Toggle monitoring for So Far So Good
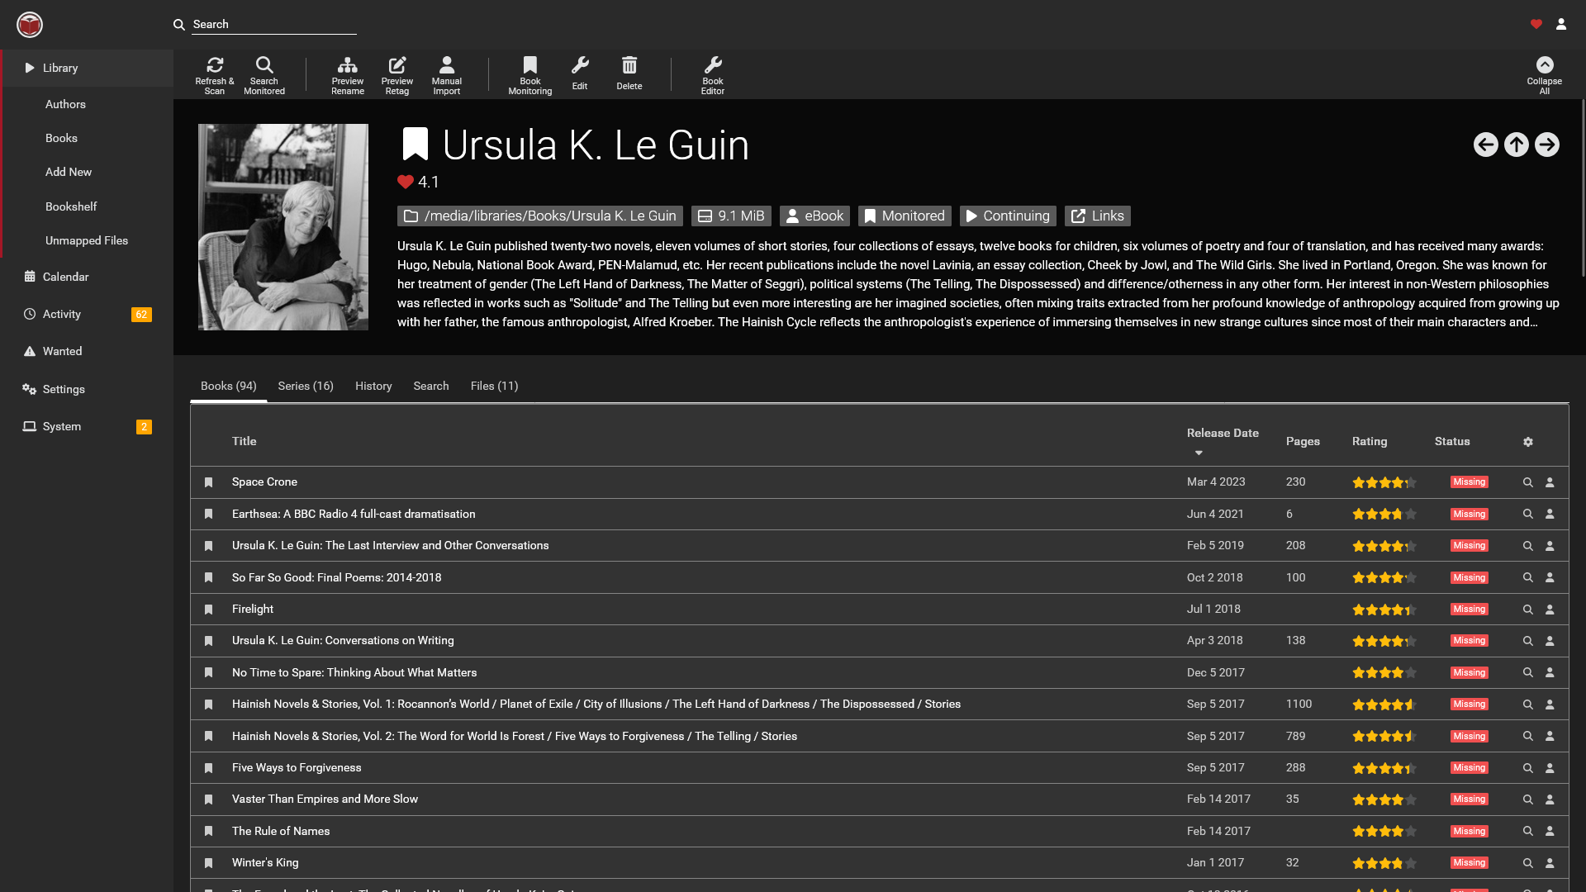Image resolution: width=1586 pixels, height=892 pixels. [x=209, y=578]
